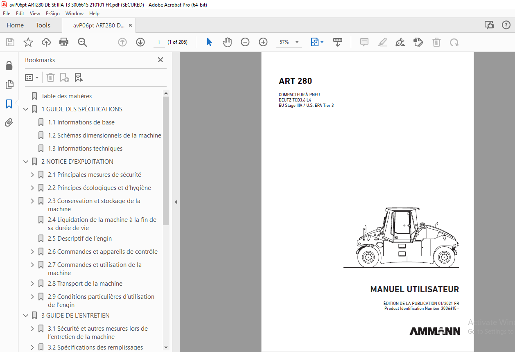Viewport: 515px width, 352px height.
Task: Click the scrolling mode keyboard icon
Action: tap(338, 42)
